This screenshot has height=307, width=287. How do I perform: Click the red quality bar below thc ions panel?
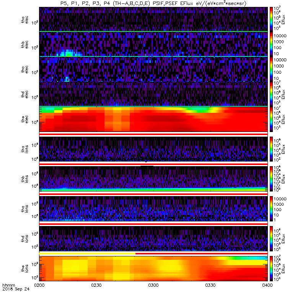[x=153, y=224]
